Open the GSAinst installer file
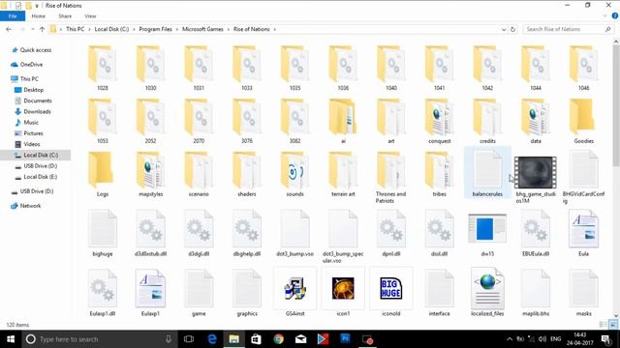 coord(294,292)
